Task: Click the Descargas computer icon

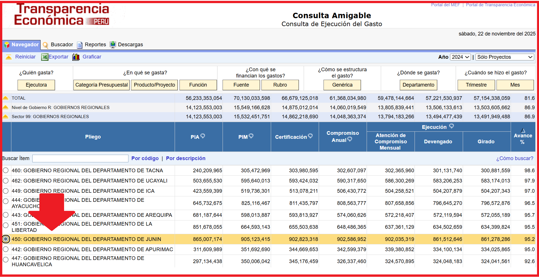Action: point(113,45)
